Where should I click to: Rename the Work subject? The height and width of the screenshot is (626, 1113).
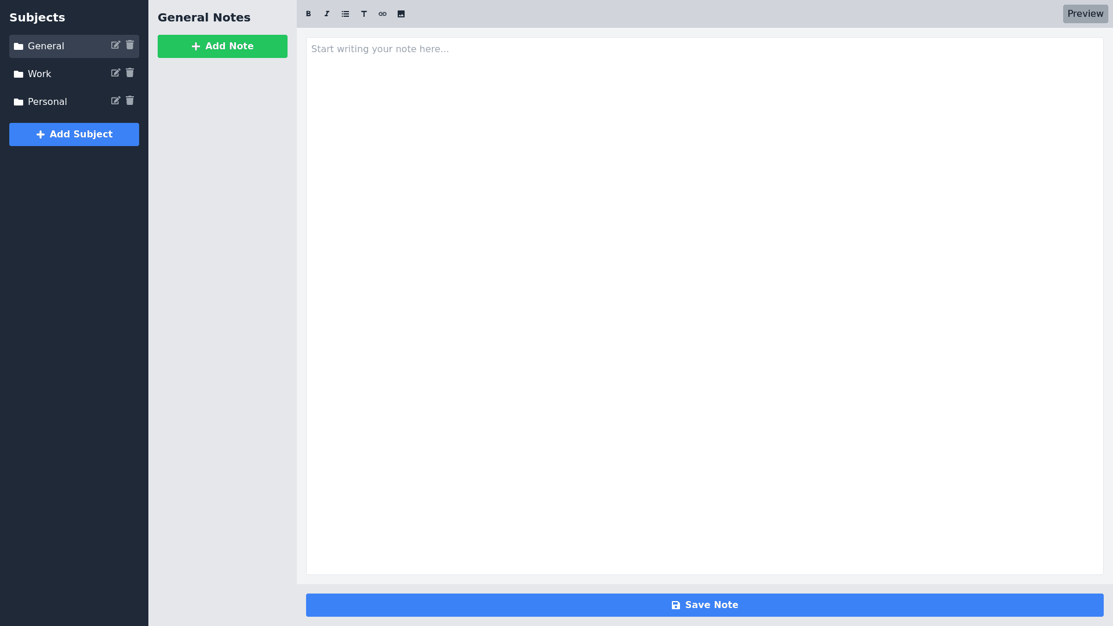pos(116,72)
